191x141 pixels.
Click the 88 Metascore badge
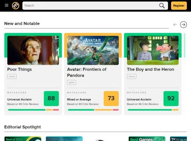coord(52,99)
